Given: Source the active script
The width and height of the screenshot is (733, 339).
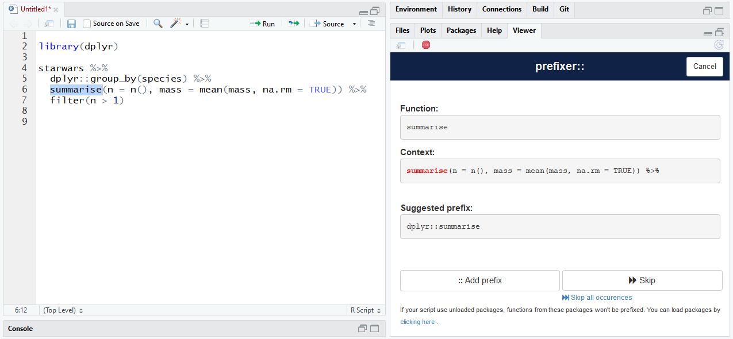Looking at the screenshot, I should [x=327, y=24].
